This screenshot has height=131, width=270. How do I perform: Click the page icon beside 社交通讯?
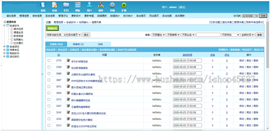(12, 43)
